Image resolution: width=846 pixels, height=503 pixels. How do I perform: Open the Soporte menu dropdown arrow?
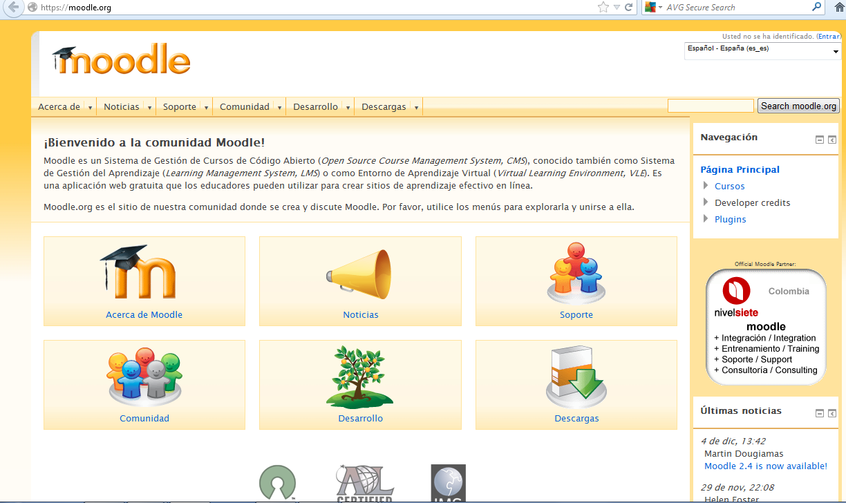(x=206, y=108)
